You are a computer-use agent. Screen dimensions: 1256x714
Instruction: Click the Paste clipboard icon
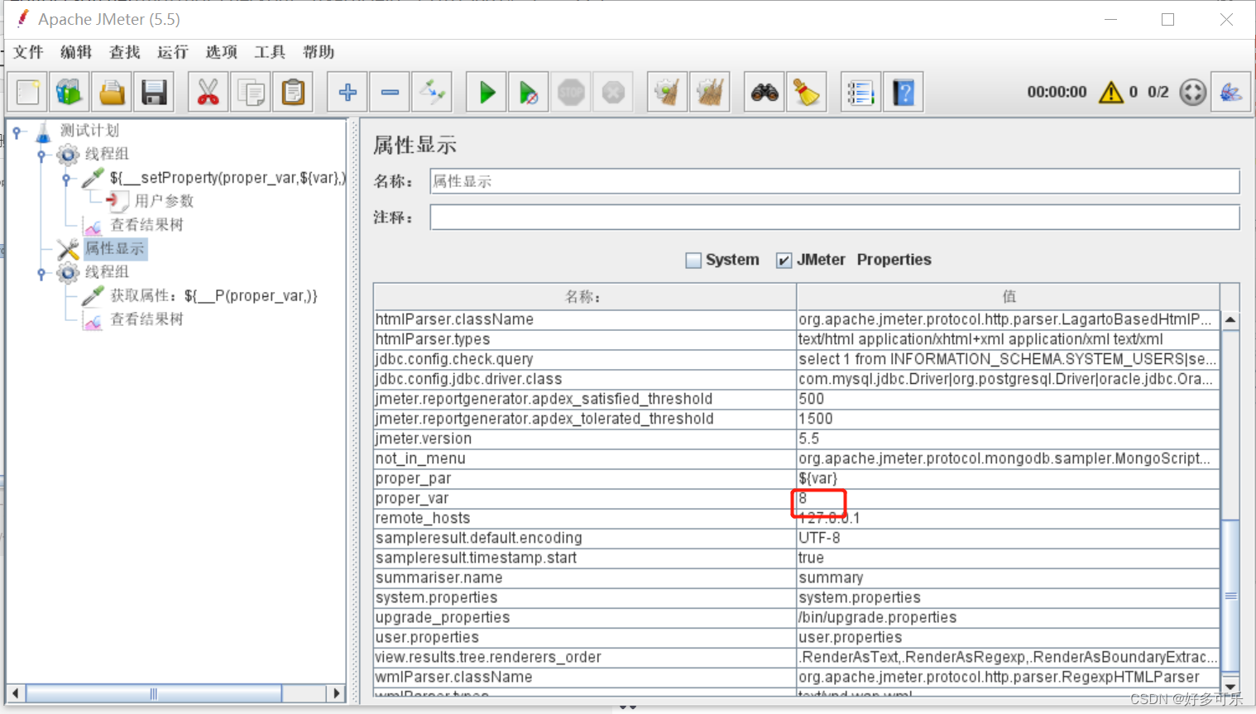[x=293, y=92]
